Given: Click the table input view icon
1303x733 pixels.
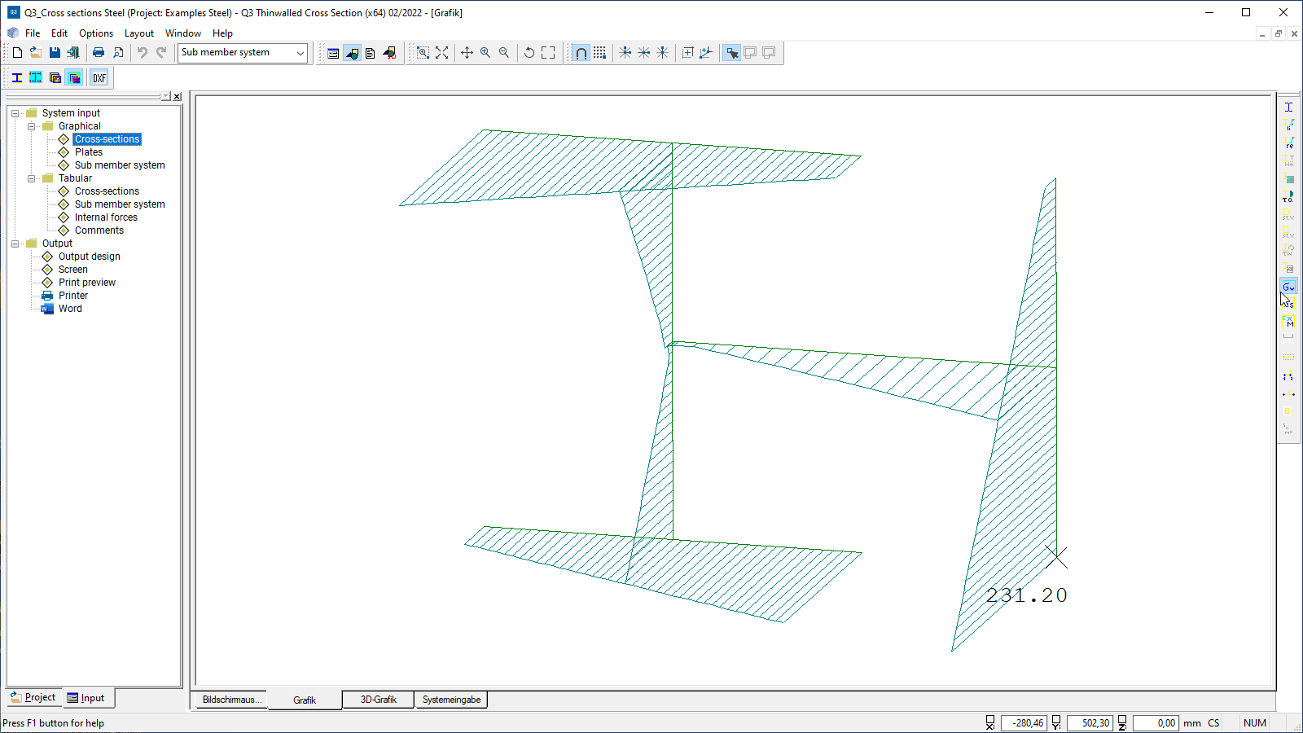Looking at the screenshot, I should point(333,53).
